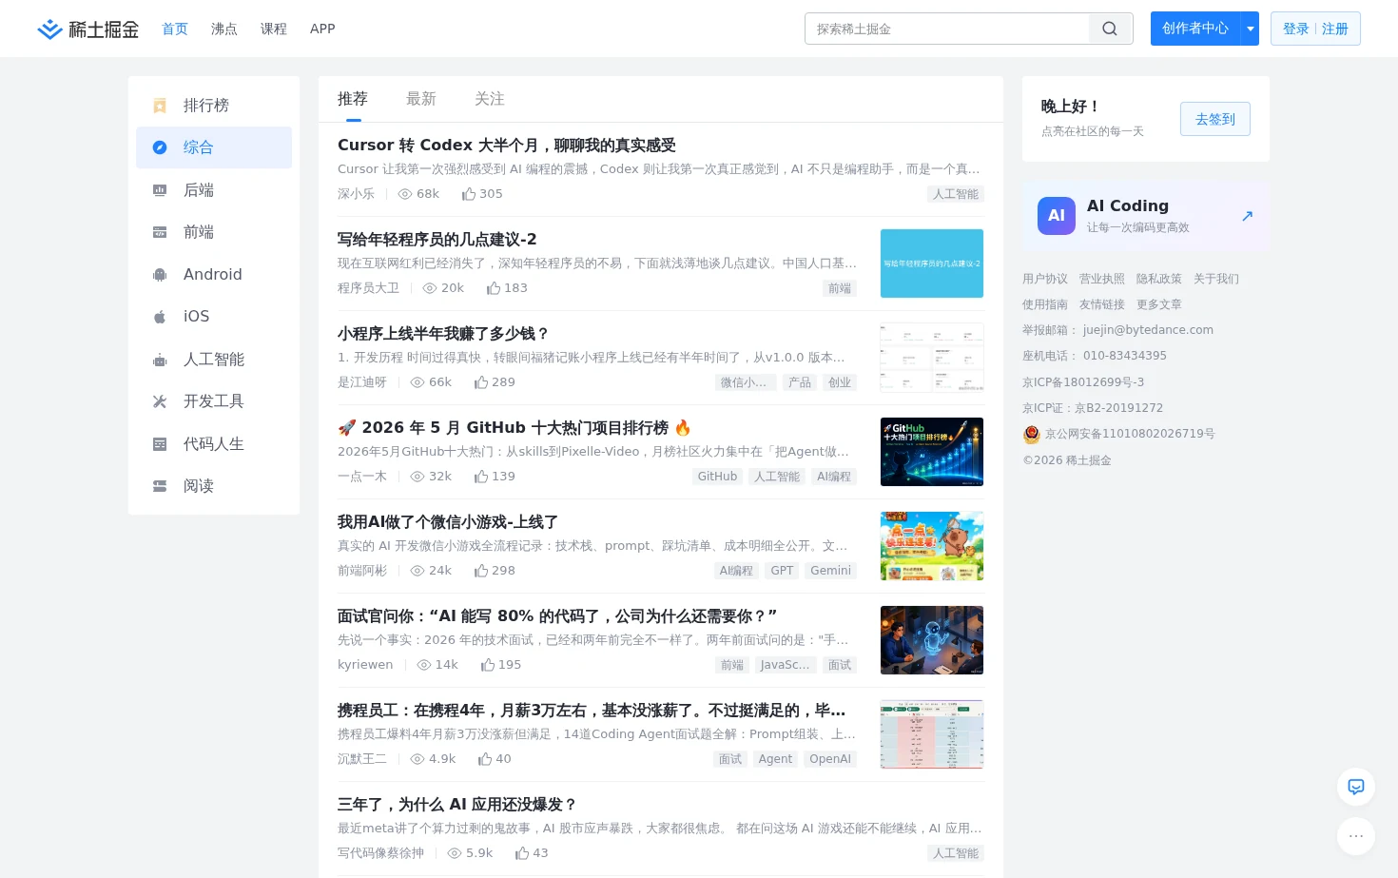Open the 隐私政策 link
Screen dimensions: 1398x878
point(1159,279)
